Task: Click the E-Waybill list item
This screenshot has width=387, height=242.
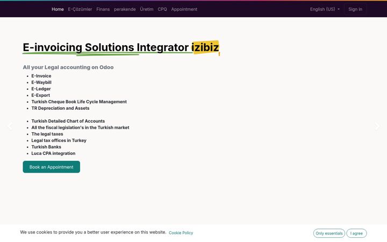Action: coord(41,82)
